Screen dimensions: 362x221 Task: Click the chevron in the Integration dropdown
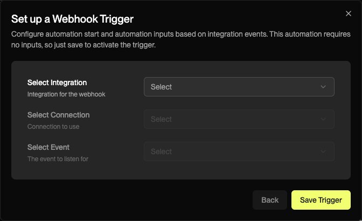323,87
